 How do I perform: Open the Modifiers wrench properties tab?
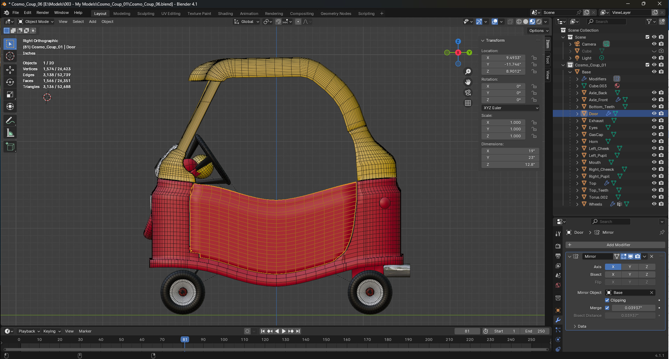(558, 320)
